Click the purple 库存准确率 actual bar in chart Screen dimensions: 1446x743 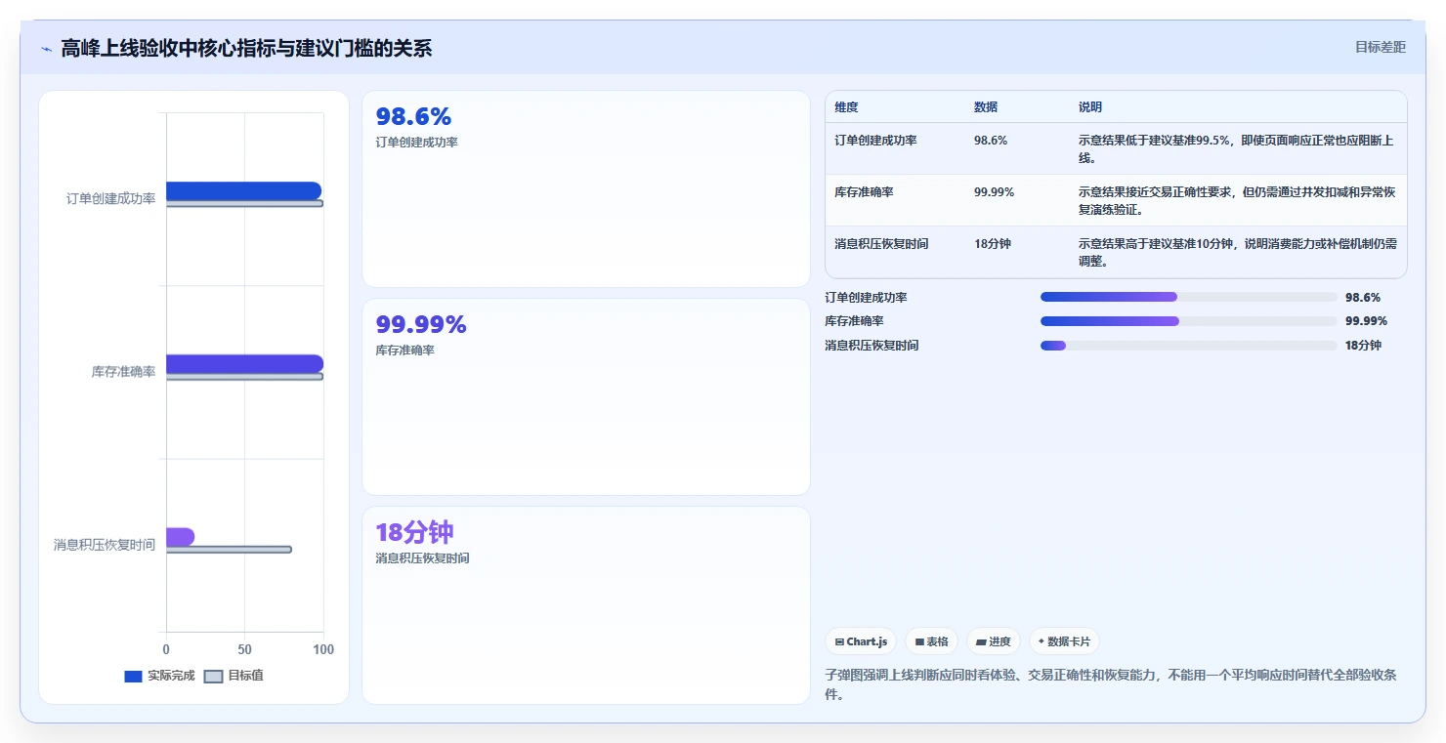(x=244, y=364)
